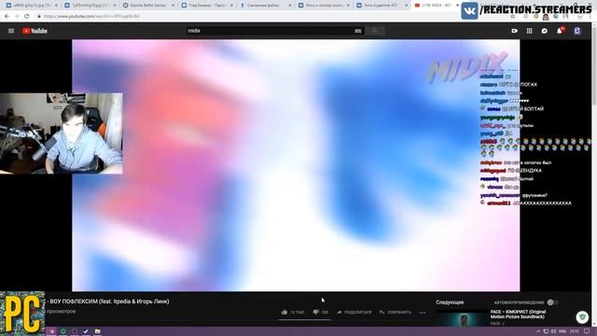Viewport: 597px width, 336px height.
Task: Switch to the downloads tab with arrow icon
Action: click(x=265, y=6)
